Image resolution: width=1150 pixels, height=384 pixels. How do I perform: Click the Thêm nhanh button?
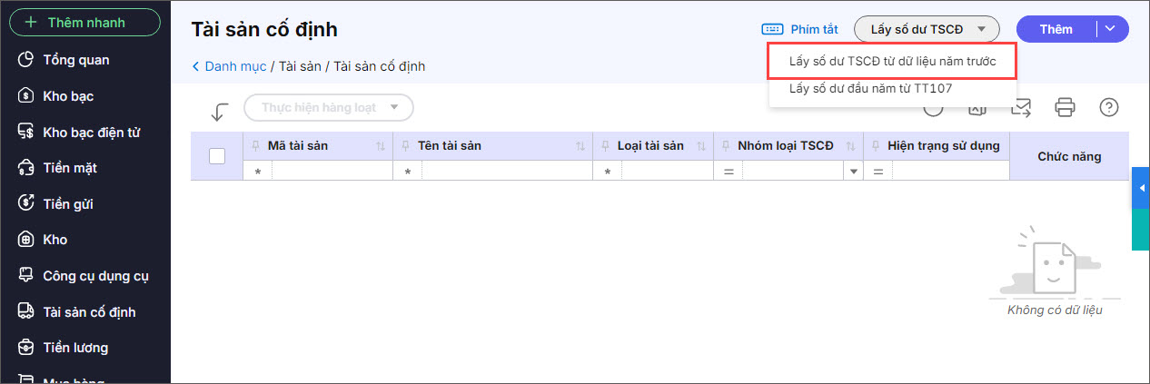pos(84,22)
